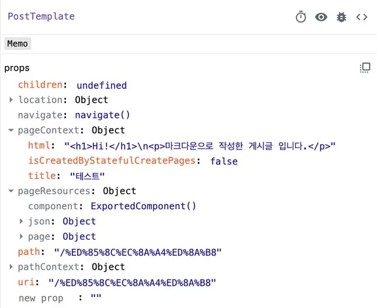Select the PostTemplate component name
The width and height of the screenshot is (377, 308).
point(41,16)
